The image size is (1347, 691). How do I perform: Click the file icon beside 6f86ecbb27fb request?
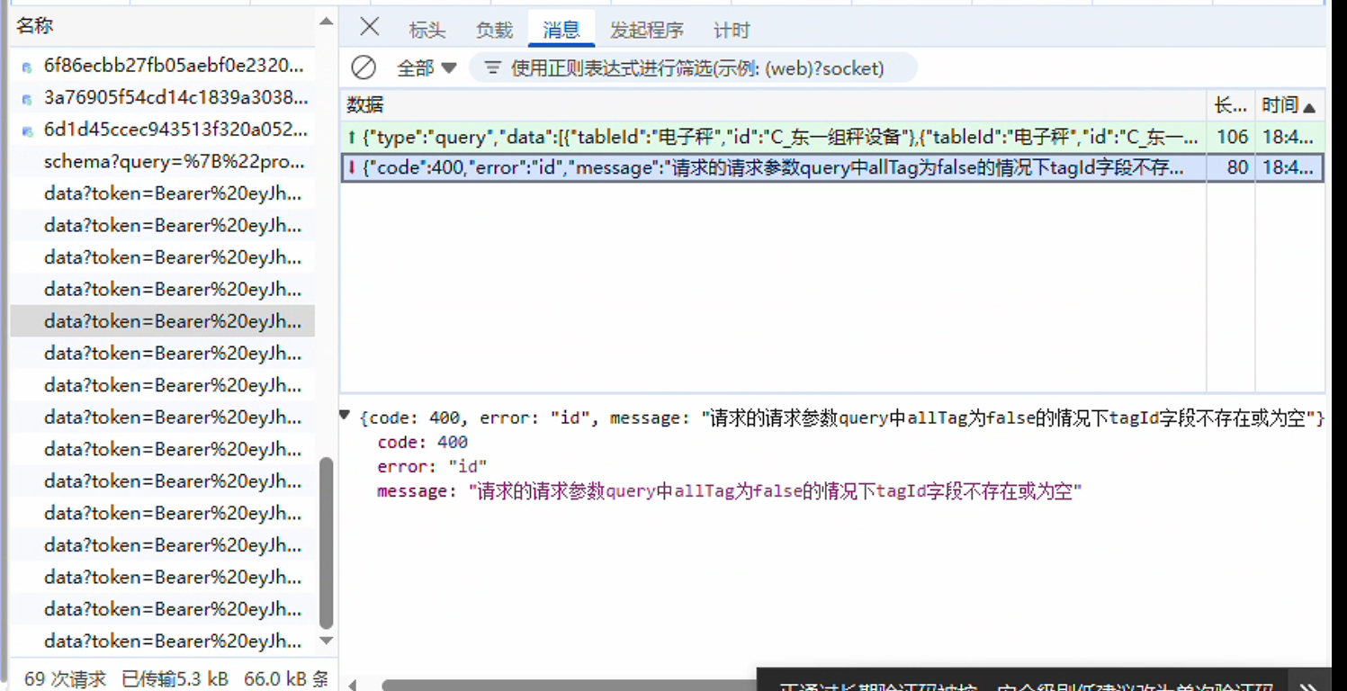pos(27,67)
